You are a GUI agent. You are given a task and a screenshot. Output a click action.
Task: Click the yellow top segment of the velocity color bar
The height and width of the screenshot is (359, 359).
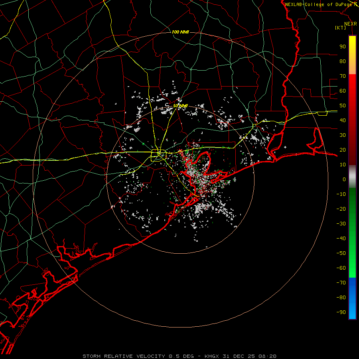[352, 55]
